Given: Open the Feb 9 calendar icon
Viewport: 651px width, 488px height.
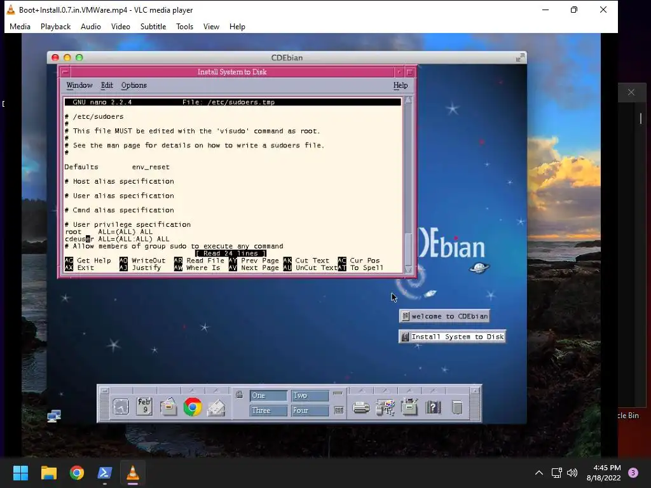Looking at the screenshot, I should click(x=144, y=407).
